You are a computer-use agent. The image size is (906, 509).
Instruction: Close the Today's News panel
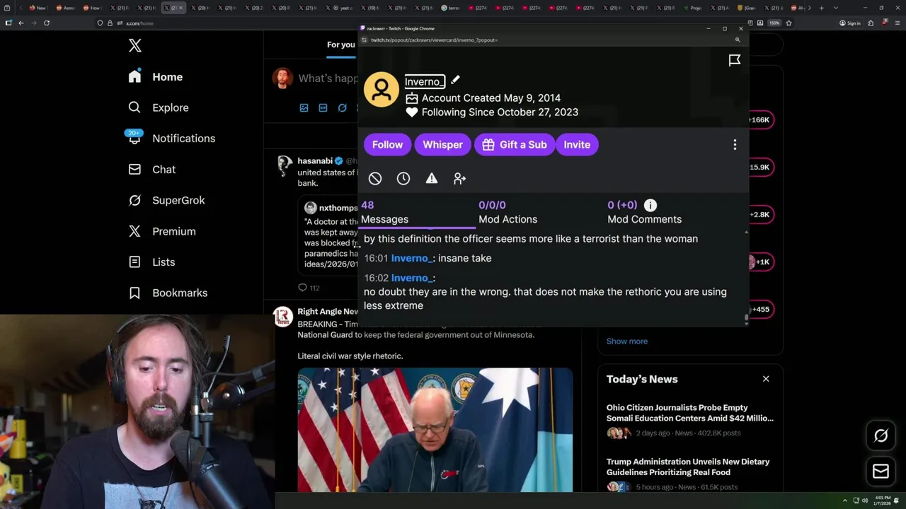[766, 379]
